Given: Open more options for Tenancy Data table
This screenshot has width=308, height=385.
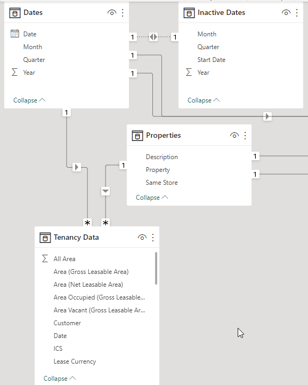Looking at the screenshot, I should [153, 238].
